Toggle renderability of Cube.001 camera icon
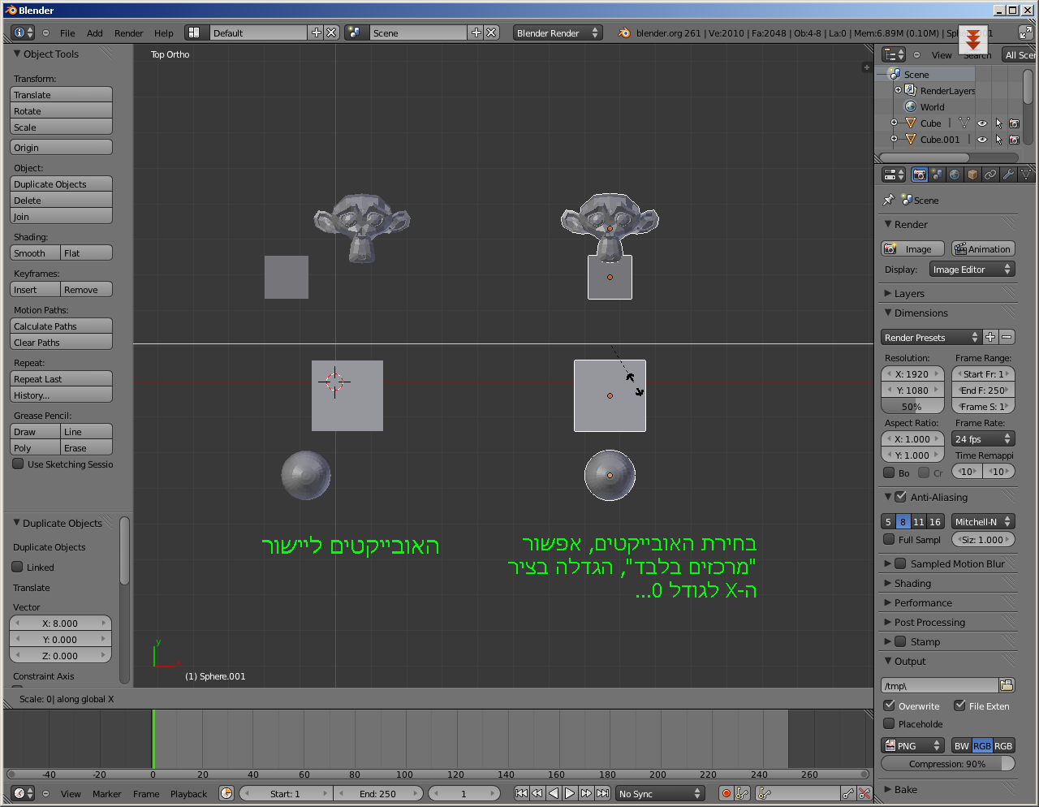The height and width of the screenshot is (807, 1039). coord(1014,140)
